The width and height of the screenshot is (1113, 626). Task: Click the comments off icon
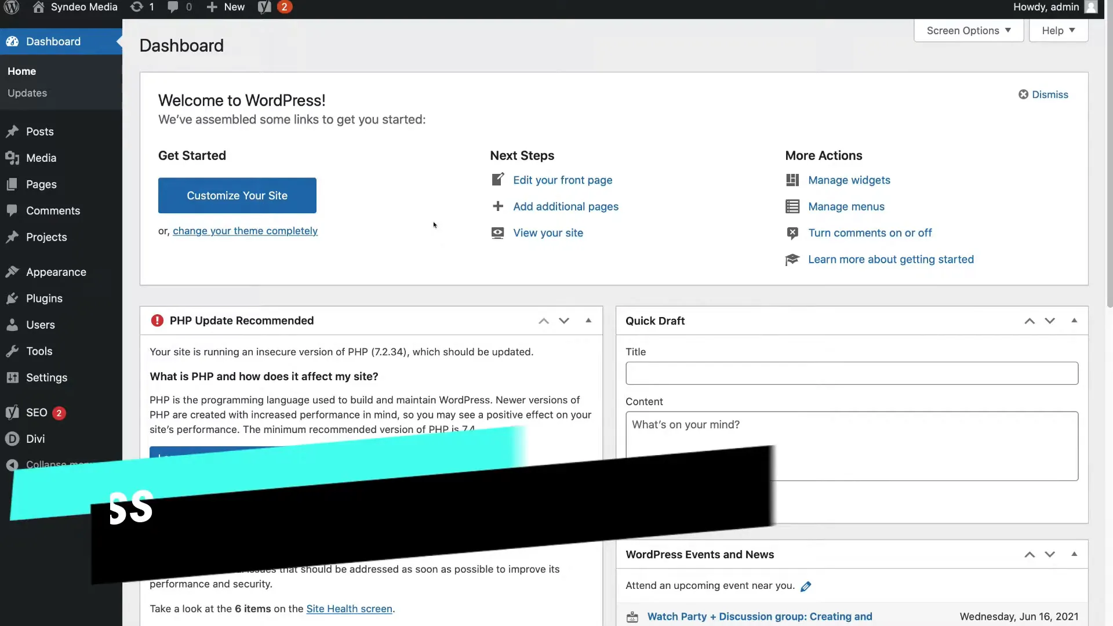792,233
